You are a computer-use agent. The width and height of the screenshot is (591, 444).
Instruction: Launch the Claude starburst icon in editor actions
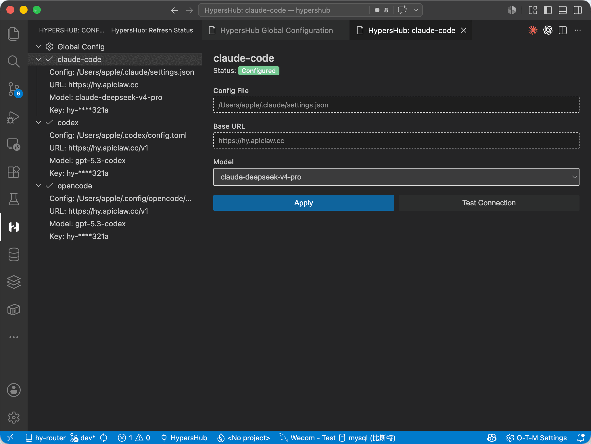[x=533, y=30]
